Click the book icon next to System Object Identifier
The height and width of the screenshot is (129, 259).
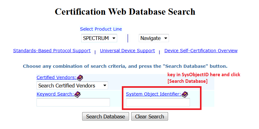pos(185,94)
